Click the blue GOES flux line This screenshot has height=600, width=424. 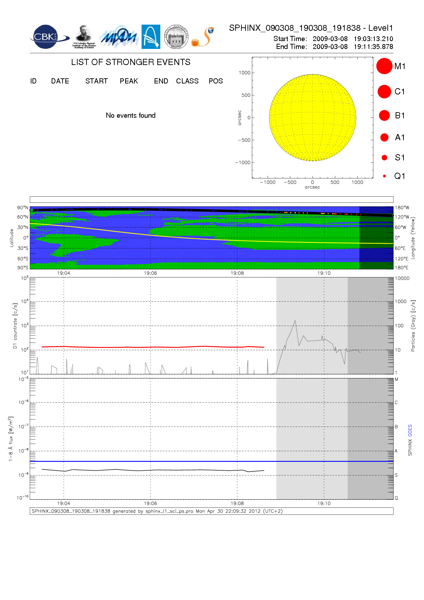[x=205, y=461]
